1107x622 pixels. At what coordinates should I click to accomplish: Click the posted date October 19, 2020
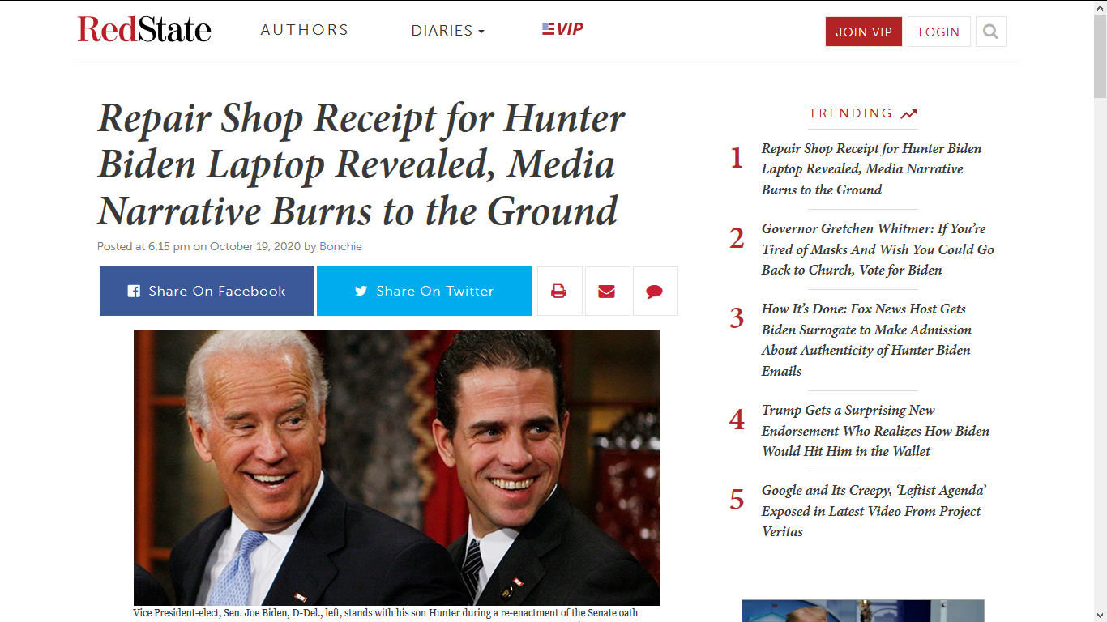(x=255, y=246)
